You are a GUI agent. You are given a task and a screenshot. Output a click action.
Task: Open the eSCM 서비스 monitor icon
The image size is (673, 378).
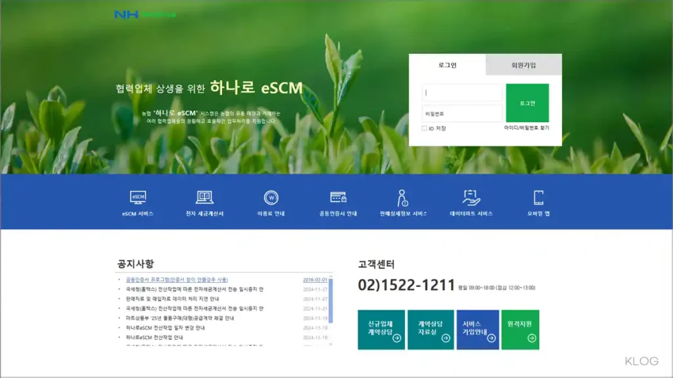click(x=138, y=198)
